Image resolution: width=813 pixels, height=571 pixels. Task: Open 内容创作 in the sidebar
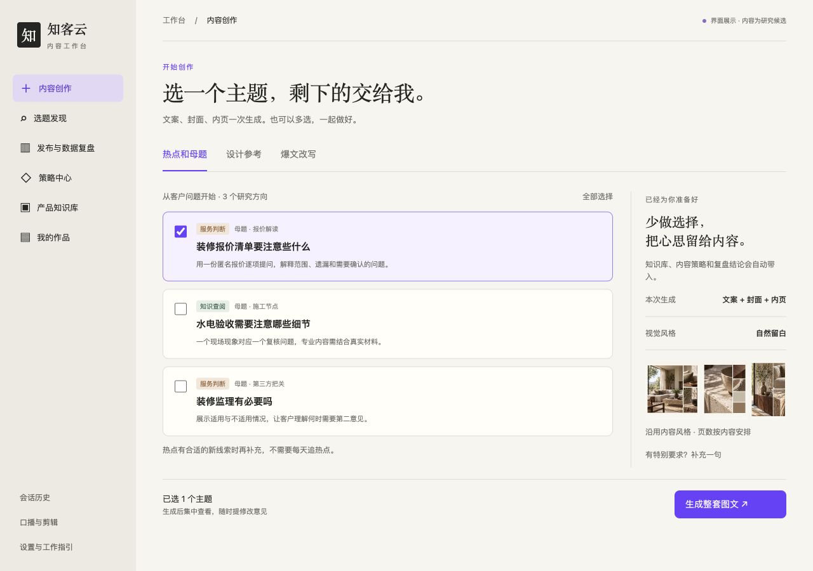68,88
